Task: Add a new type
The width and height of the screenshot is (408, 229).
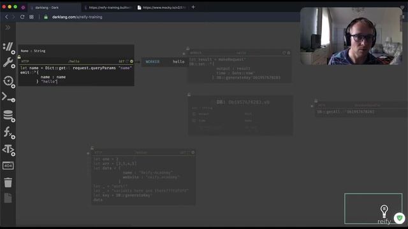Action: pos(13,154)
